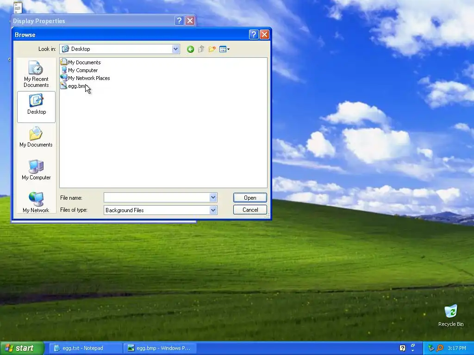Image resolution: width=474 pixels, height=355 pixels.
Task: Click the File name input field
Action: pyautogui.click(x=156, y=197)
